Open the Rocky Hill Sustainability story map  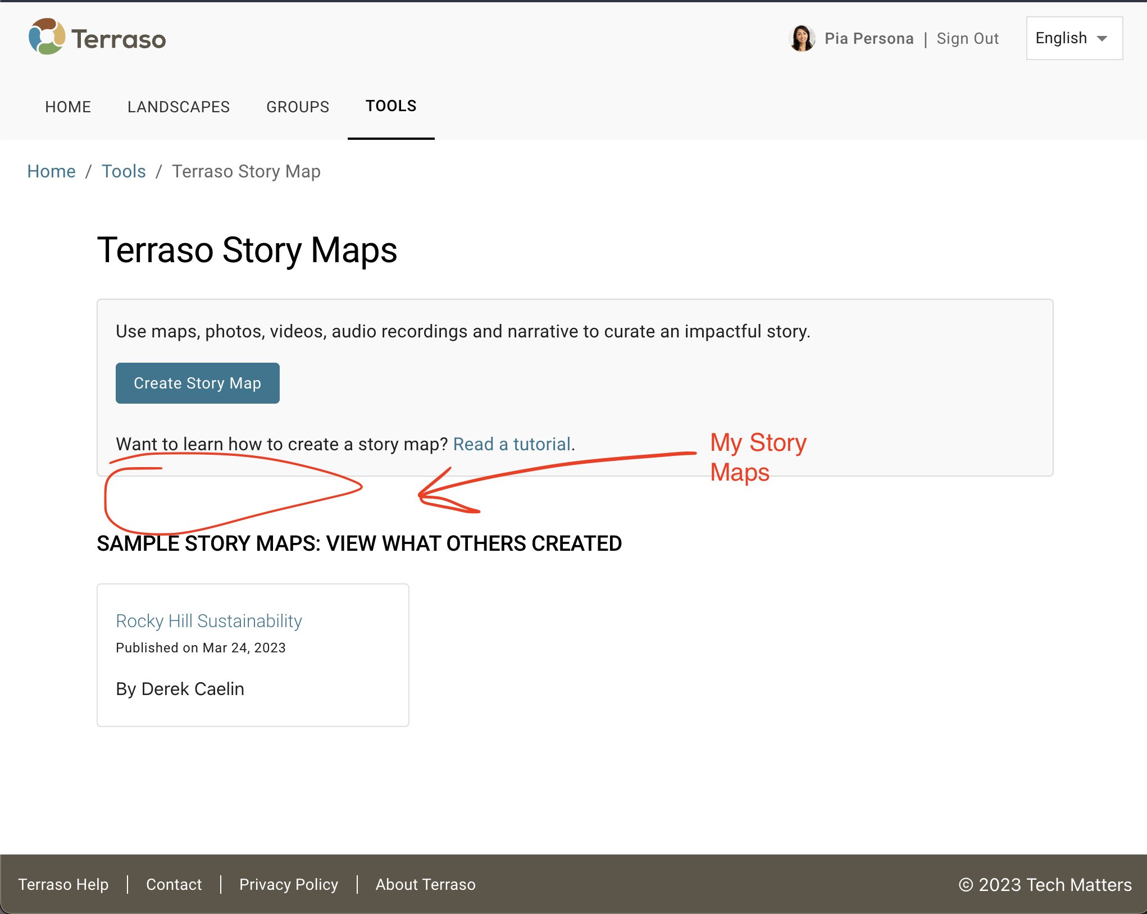tap(209, 621)
